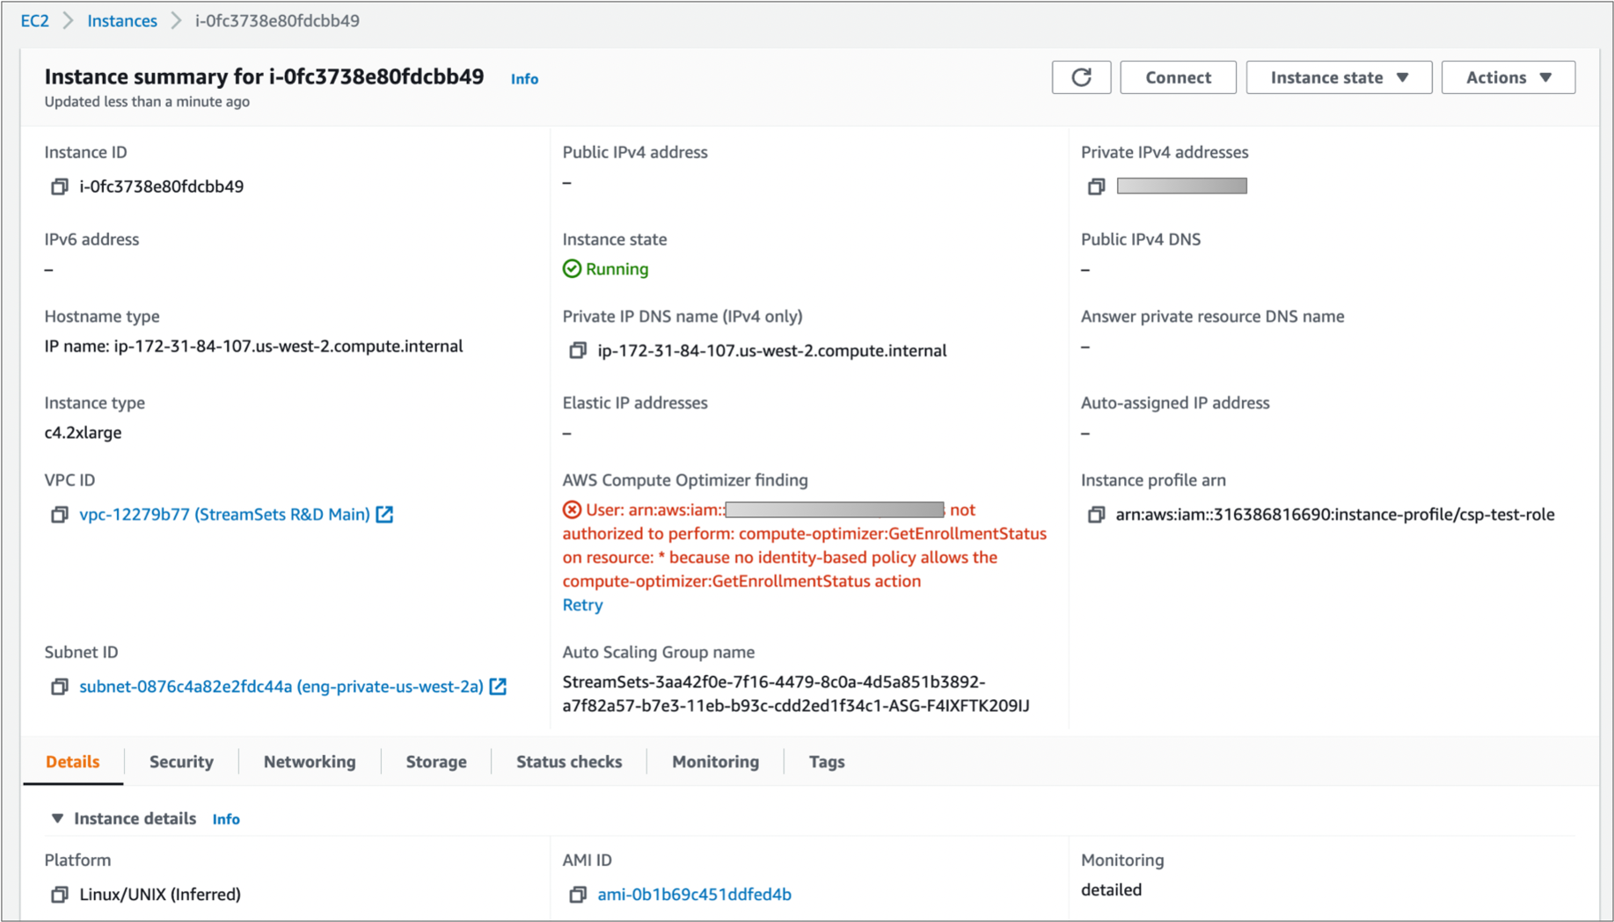
Task: Copy the Private IPv4 address
Action: click(1096, 186)
